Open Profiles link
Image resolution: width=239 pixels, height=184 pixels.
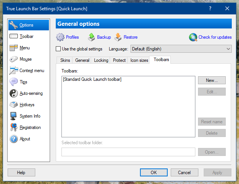[72, 37]
